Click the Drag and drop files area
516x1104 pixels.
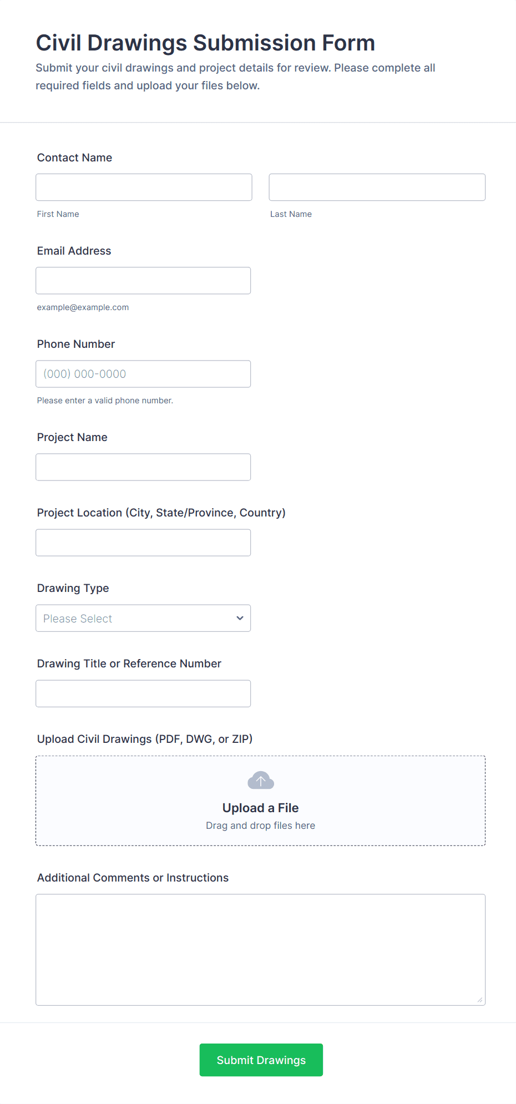click(260, 826)
